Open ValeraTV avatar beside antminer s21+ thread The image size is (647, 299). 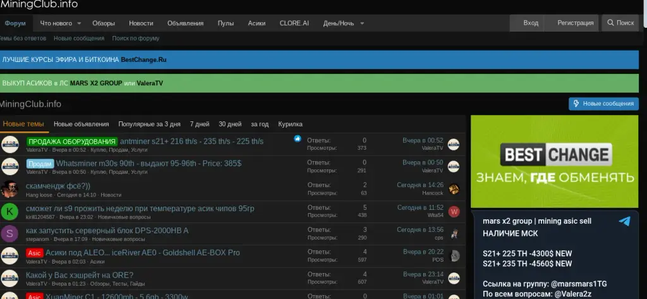[9, 144]
